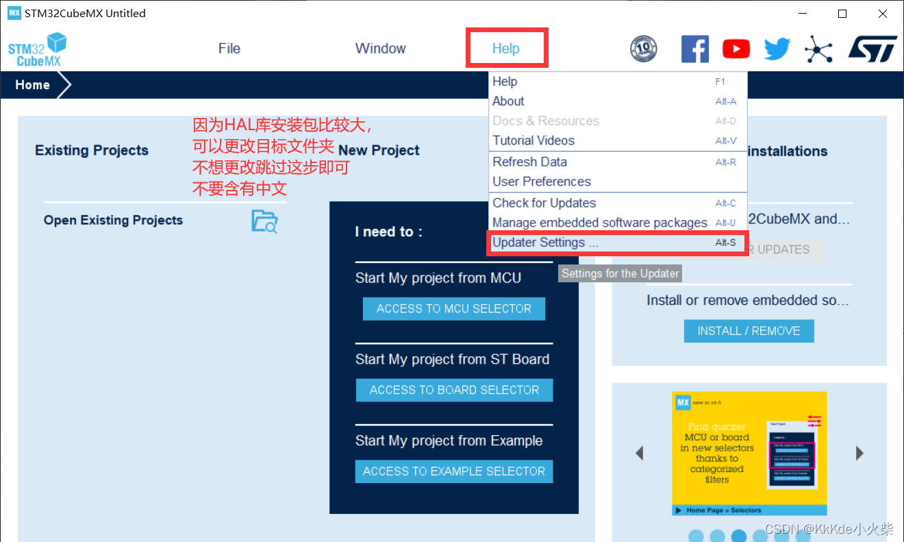This screenshot has width=904, height=542.
Task: Select Refresh Data menu item
Action: tap(618, 162)
